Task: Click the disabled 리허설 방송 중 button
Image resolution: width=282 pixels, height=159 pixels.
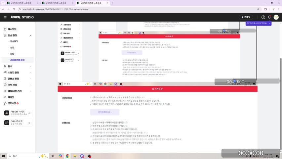Action: [105, 112]
